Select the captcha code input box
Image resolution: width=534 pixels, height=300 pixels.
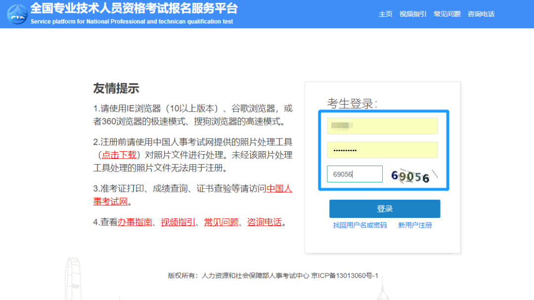pos(355,173)
